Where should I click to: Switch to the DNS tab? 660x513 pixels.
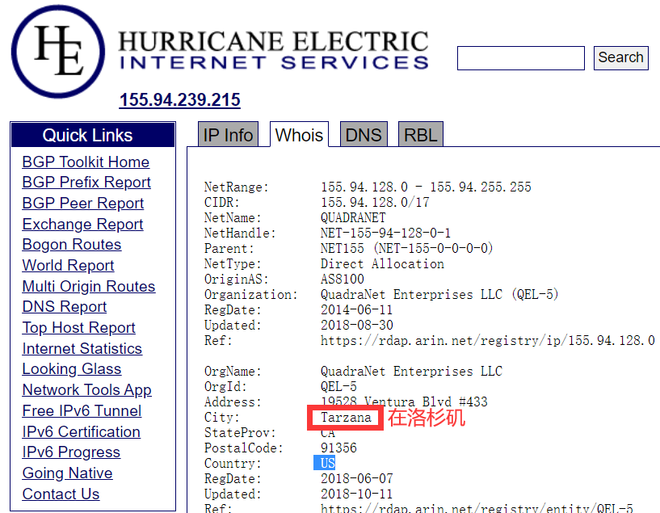coord(363,135)
